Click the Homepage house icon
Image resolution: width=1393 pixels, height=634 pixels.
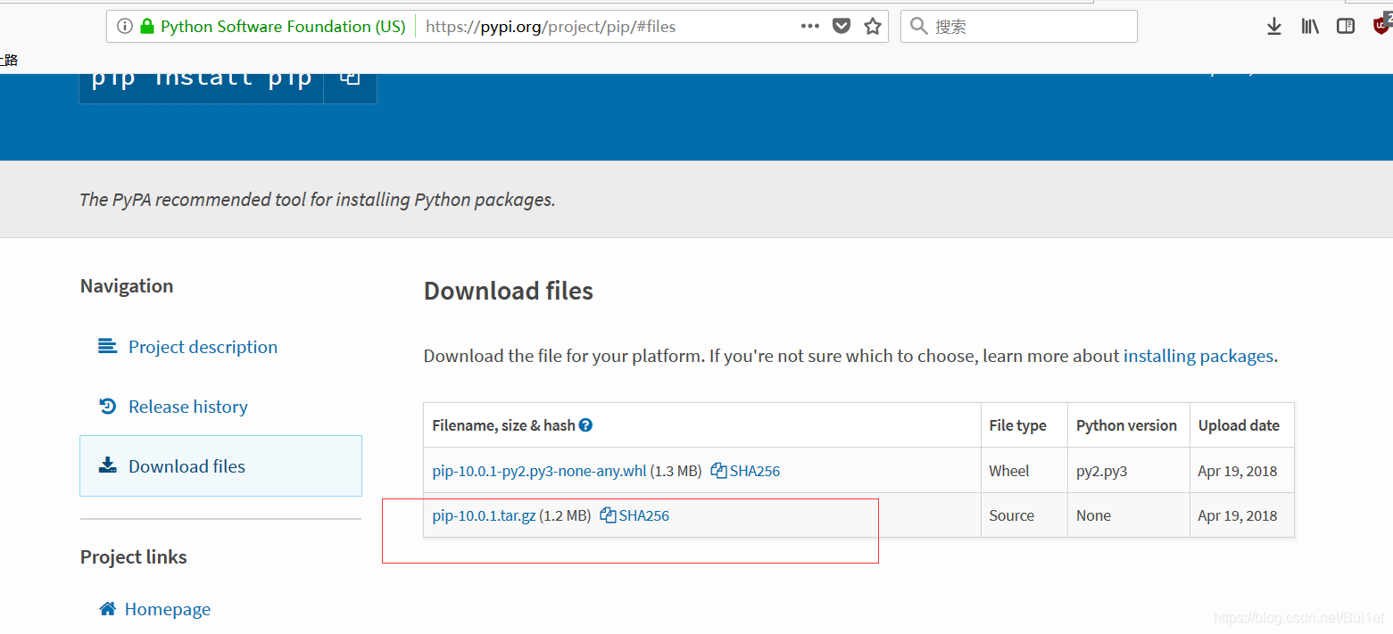click(107, 609)
